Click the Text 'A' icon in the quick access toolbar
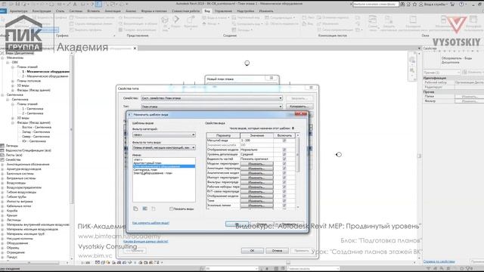The width and height of the screenshot is (484, 272). coord(75,5)
